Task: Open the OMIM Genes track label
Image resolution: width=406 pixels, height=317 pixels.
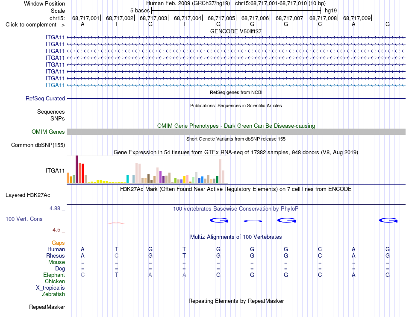Action: 48,132
